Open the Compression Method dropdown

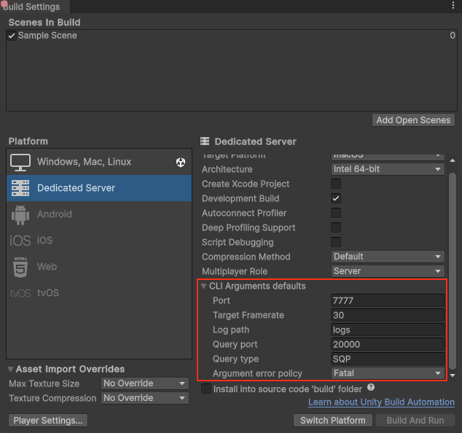tap(388, 257)
